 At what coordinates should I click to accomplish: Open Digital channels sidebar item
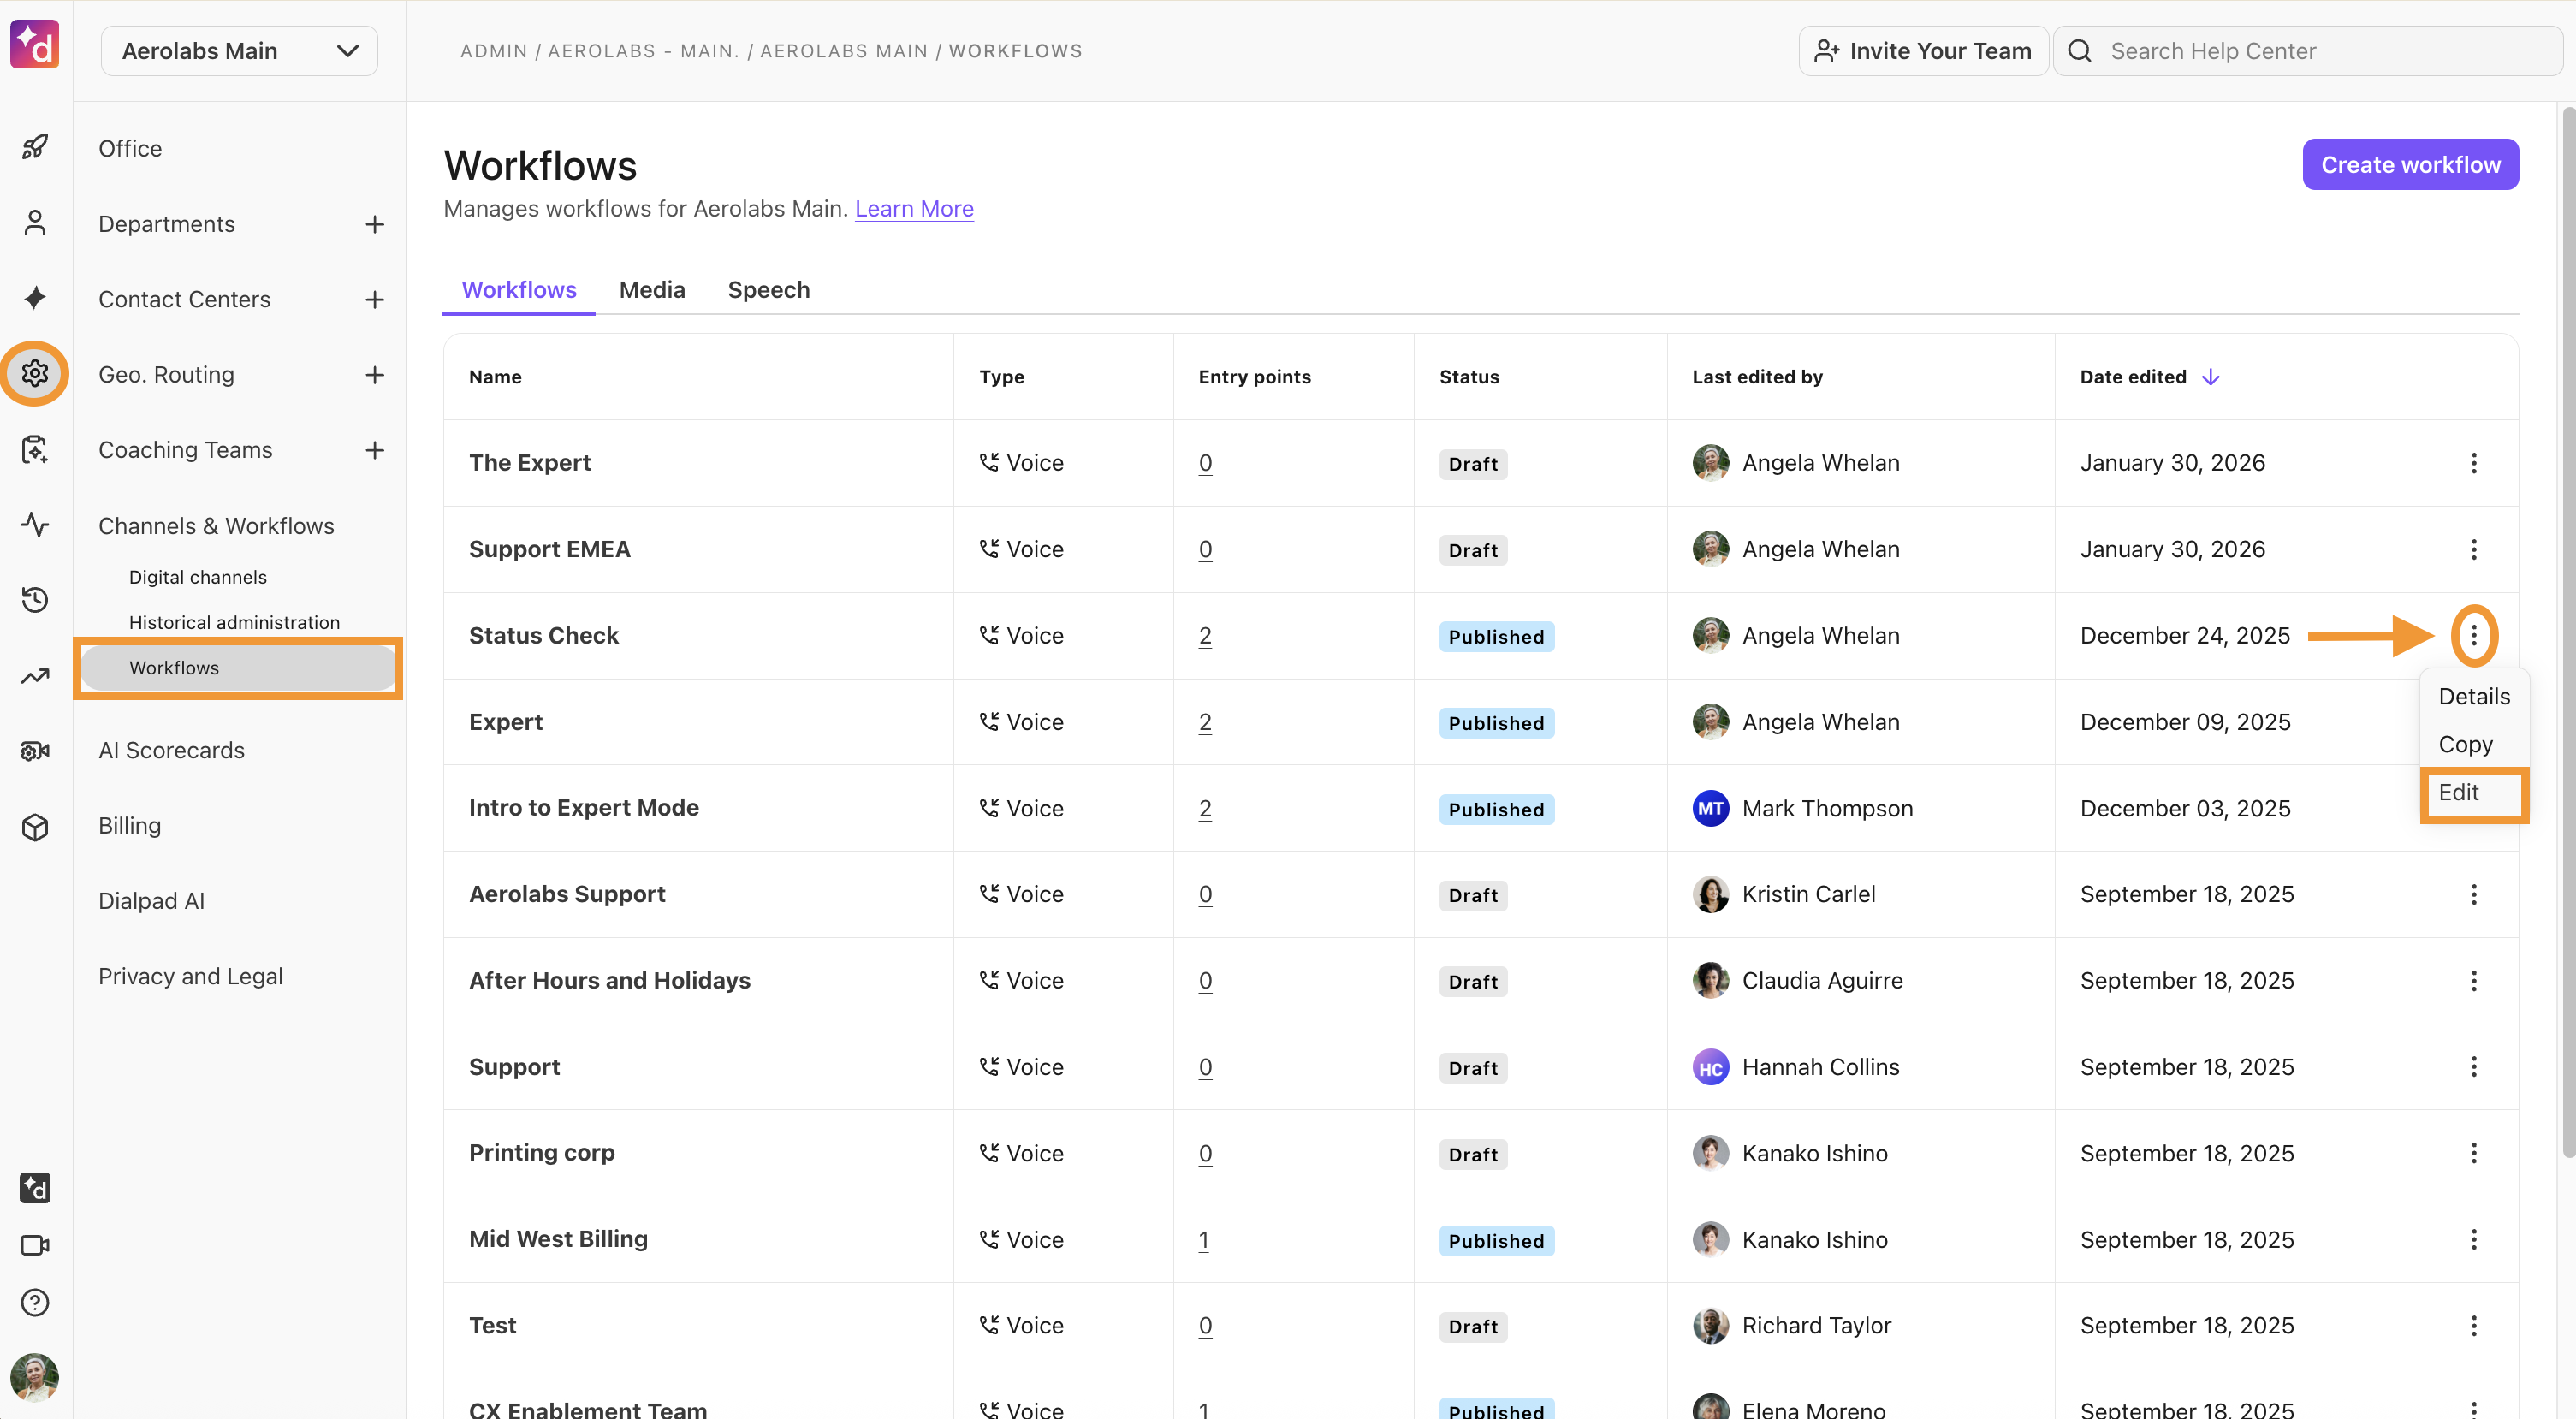198,577
